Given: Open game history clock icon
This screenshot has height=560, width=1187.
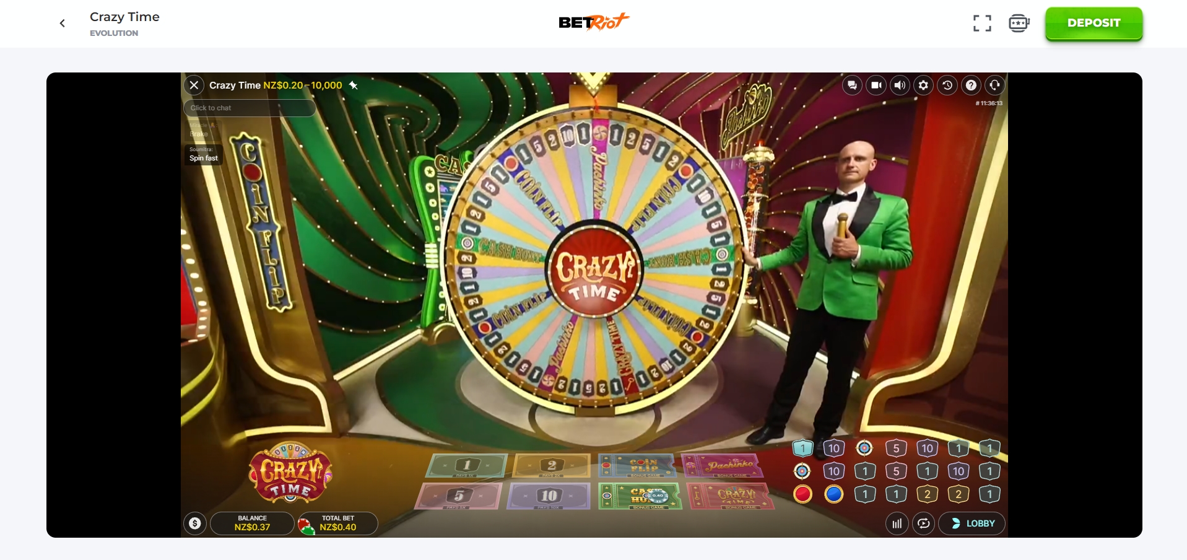Looking at the screenshot, I should tap(947, 85).
